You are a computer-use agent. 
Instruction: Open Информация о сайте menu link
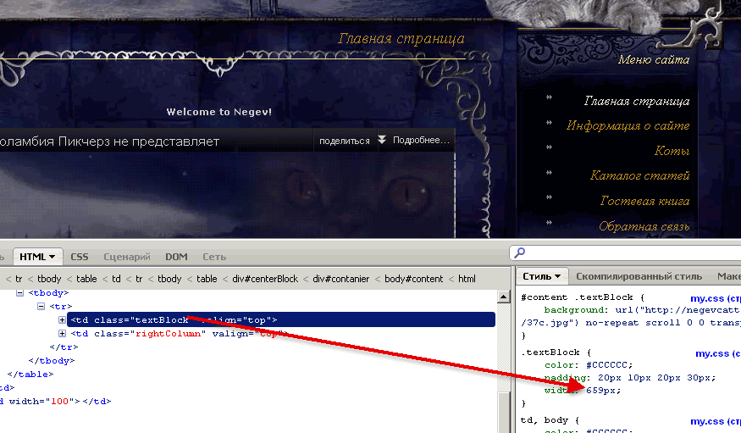pyautogui.click(x=628, y=126)
